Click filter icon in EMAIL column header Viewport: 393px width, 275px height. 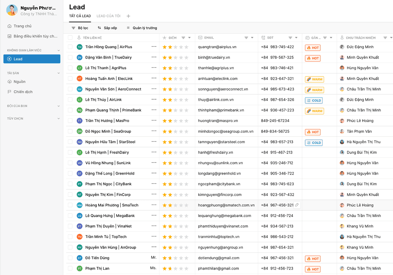pyautogui.click(x=246, y=38)
